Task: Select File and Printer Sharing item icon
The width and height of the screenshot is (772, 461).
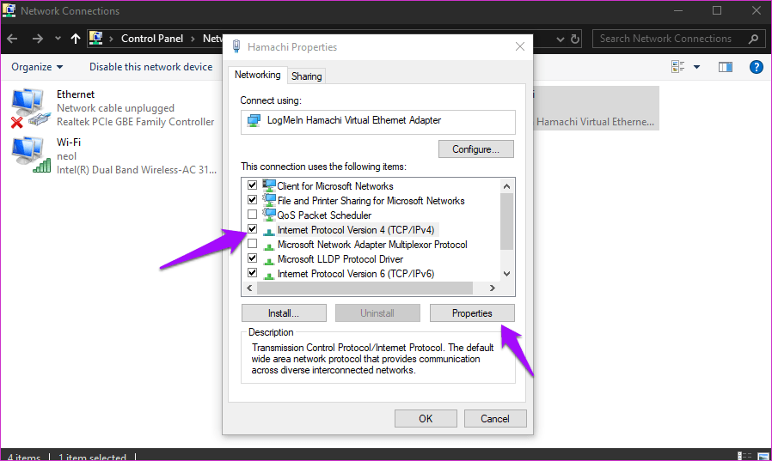Action: click(269, 200)
